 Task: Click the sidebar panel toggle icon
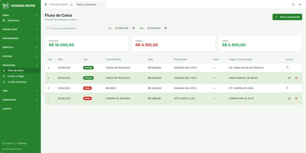(46, 4)
